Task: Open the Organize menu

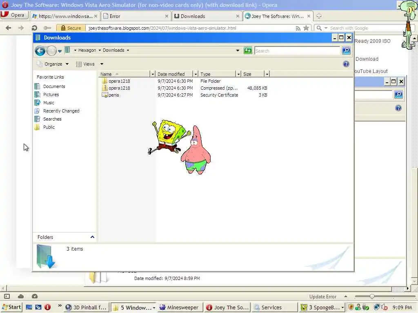Action: click(53, 64)
